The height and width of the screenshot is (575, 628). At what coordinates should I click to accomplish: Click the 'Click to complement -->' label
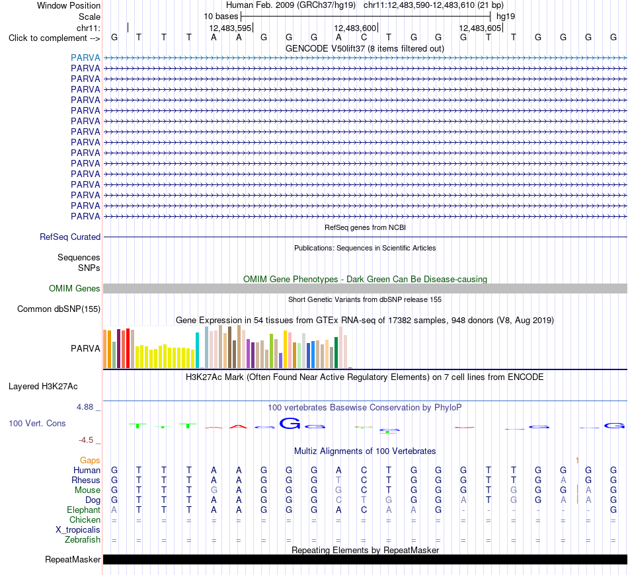click(x=54, y=38)
